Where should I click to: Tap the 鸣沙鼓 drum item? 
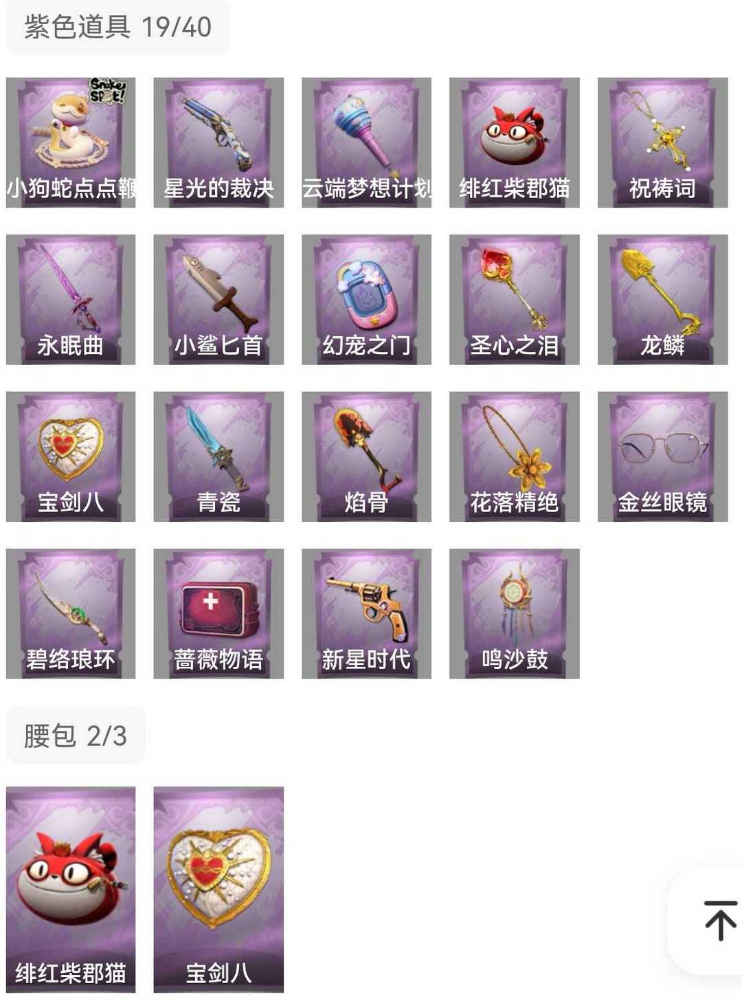[515, 614]
